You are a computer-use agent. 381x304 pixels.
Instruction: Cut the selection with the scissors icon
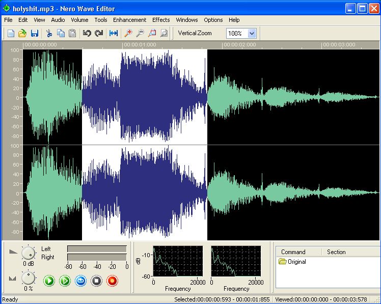tap(49, 34)
